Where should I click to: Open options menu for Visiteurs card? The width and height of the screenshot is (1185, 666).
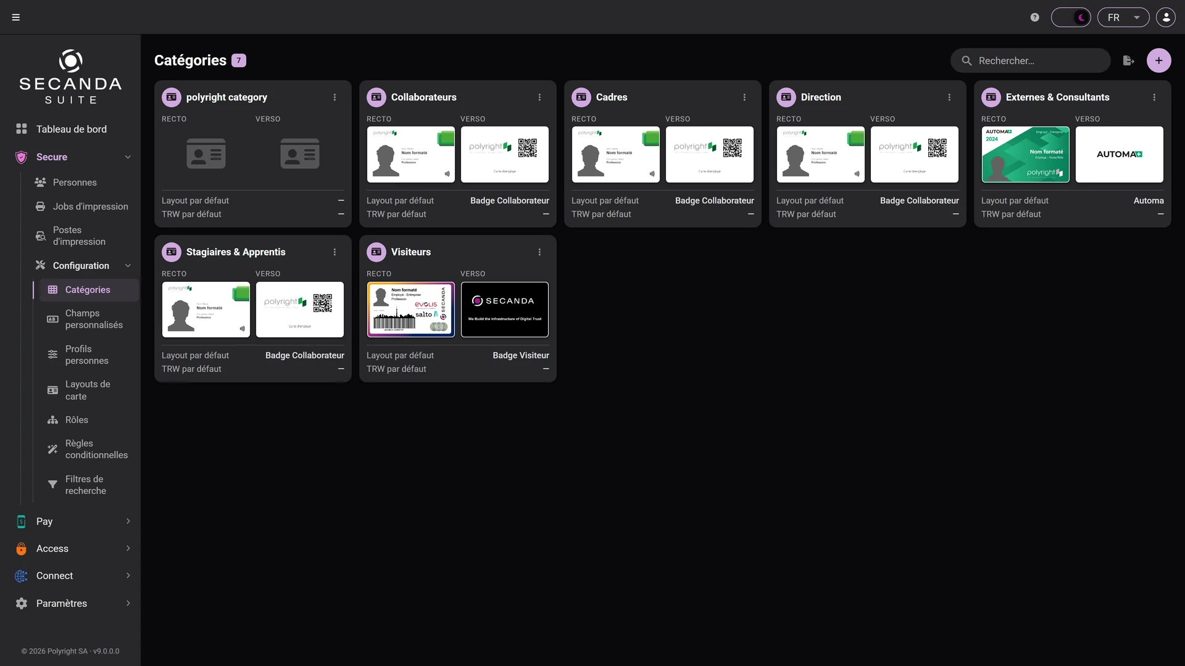(539, 252)
